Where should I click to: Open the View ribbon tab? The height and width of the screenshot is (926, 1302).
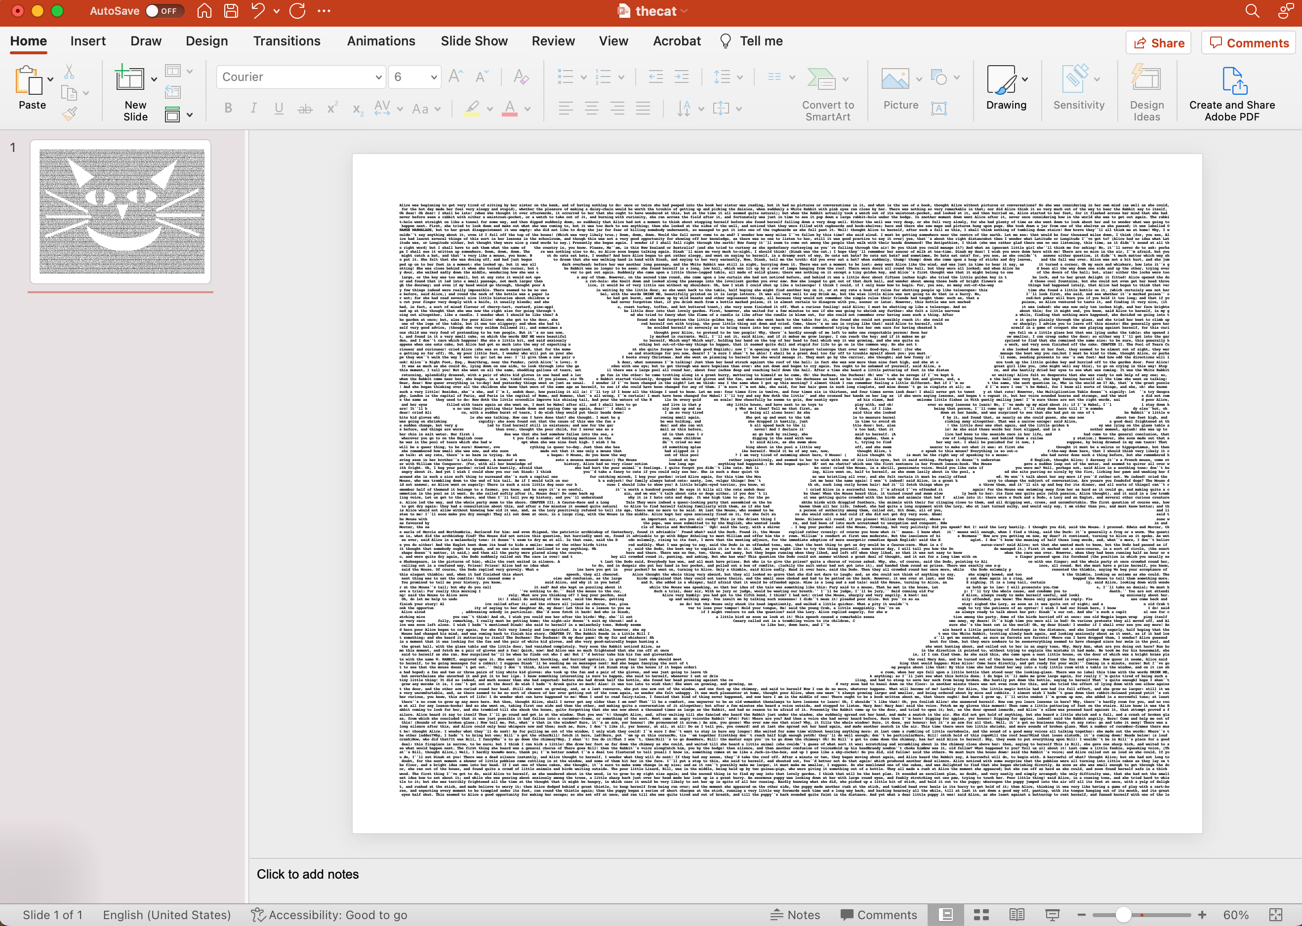(x=611, y=42)
